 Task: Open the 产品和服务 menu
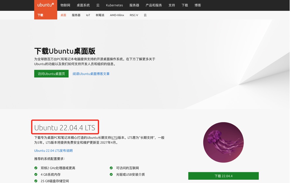click(x=154, y=5)
